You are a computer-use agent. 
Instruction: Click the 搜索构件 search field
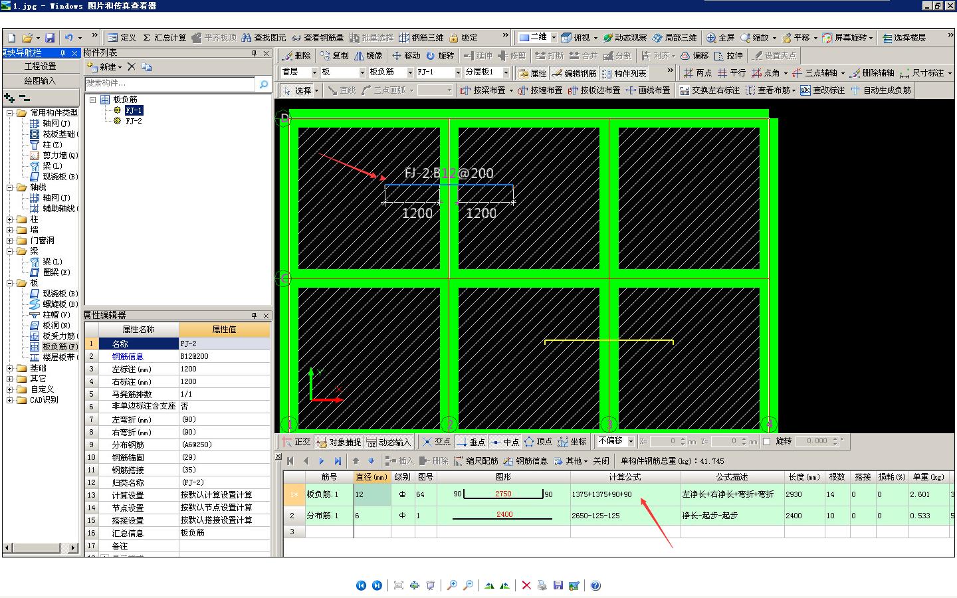[x=170, y=84]
